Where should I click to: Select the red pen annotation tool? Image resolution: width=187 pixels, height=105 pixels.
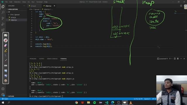6,40
